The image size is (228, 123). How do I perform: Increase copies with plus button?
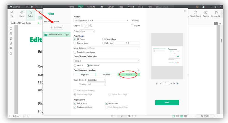coord(91,26)
